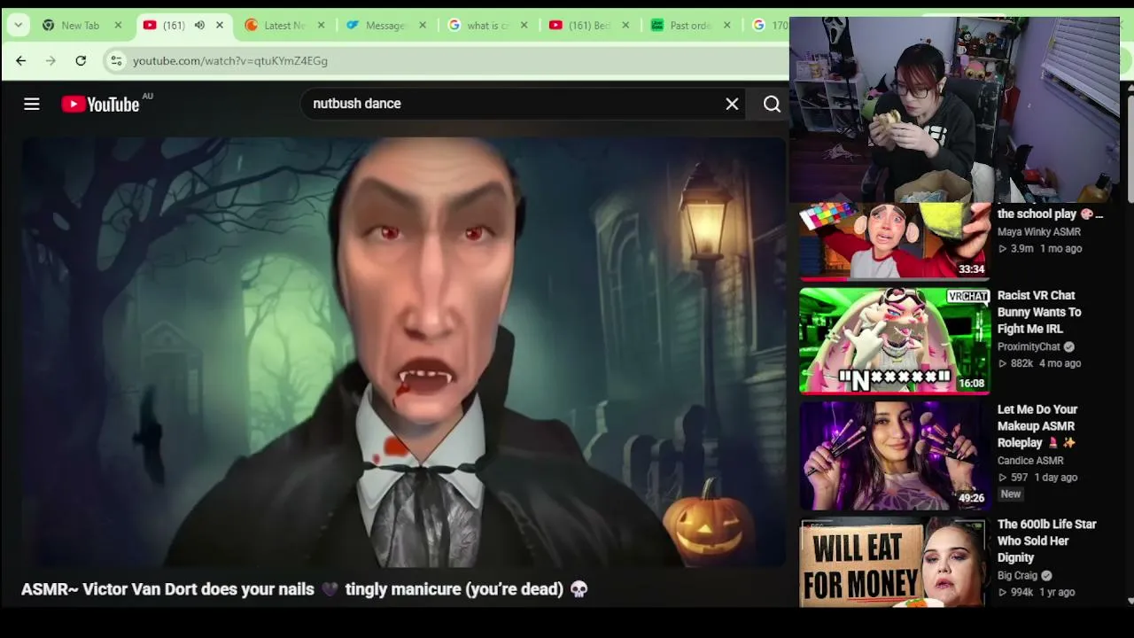Switch to the New Tab tab

click(81, 25)
